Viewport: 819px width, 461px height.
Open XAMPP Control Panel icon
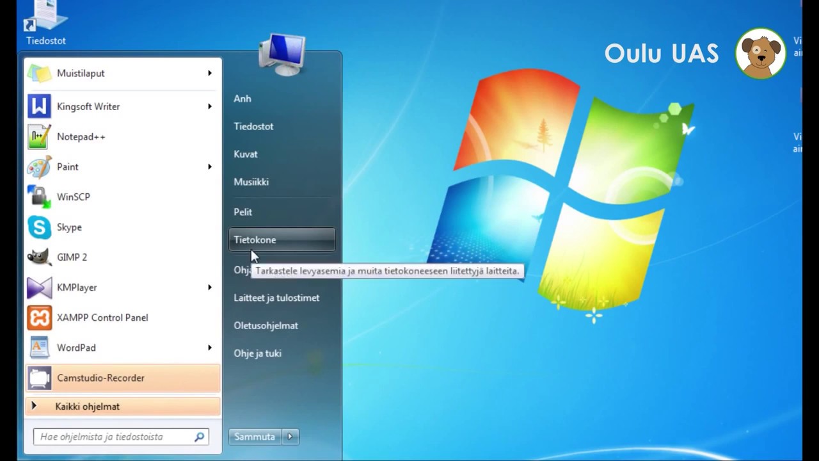point(39,318)
